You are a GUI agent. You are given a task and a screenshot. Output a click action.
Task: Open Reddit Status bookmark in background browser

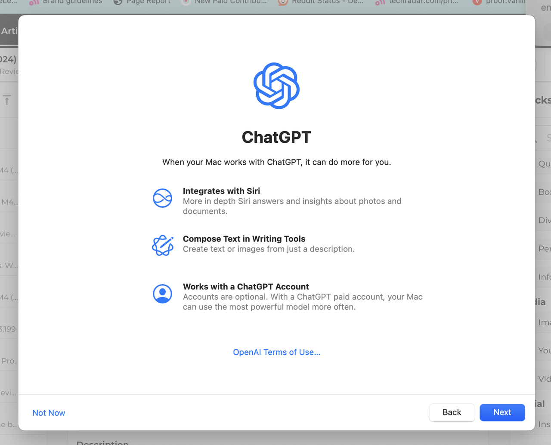coord(321,2)
